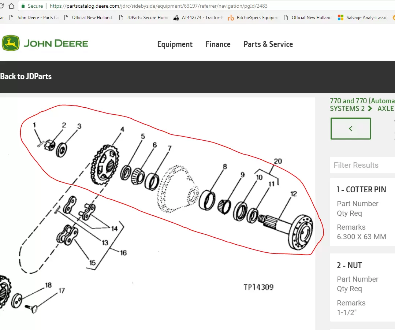Click the Qty Req label under NUT
The width and height of the screenshot is (395, 330).
point(349,289)
